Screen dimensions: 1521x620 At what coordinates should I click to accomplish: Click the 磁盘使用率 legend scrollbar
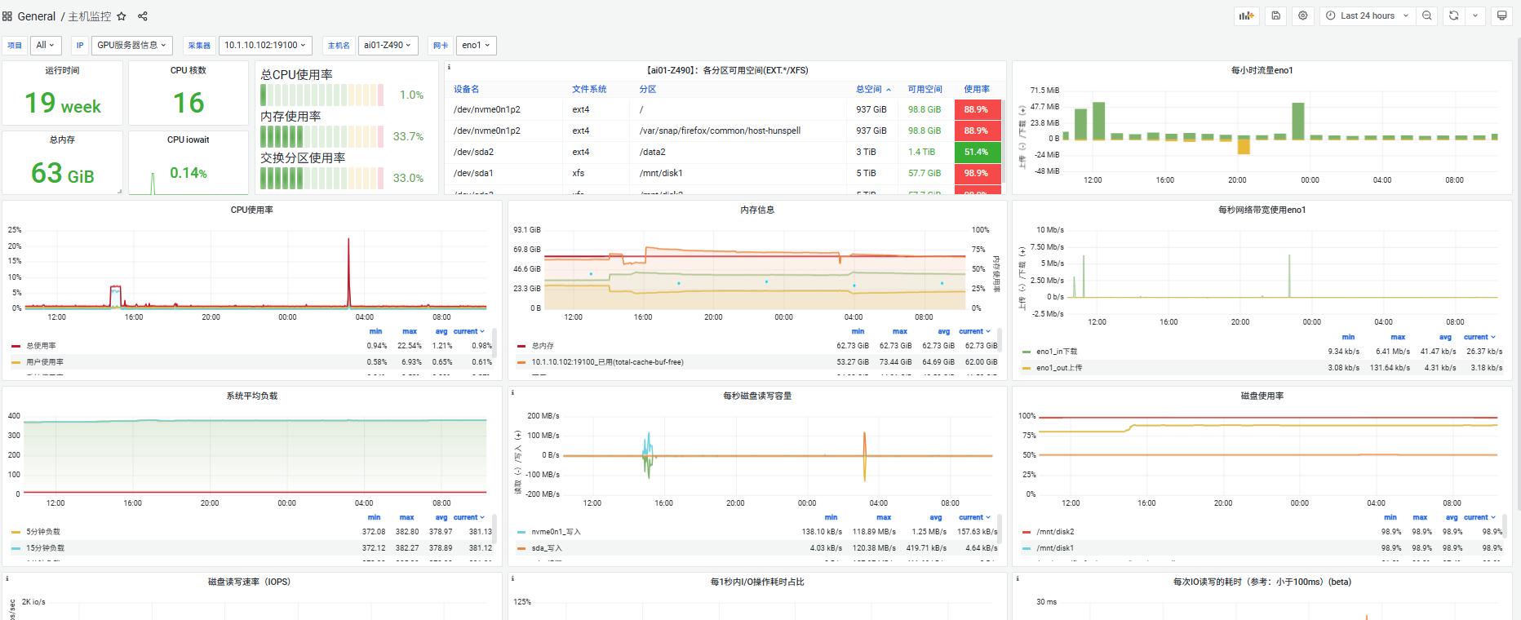[1505, 526]
